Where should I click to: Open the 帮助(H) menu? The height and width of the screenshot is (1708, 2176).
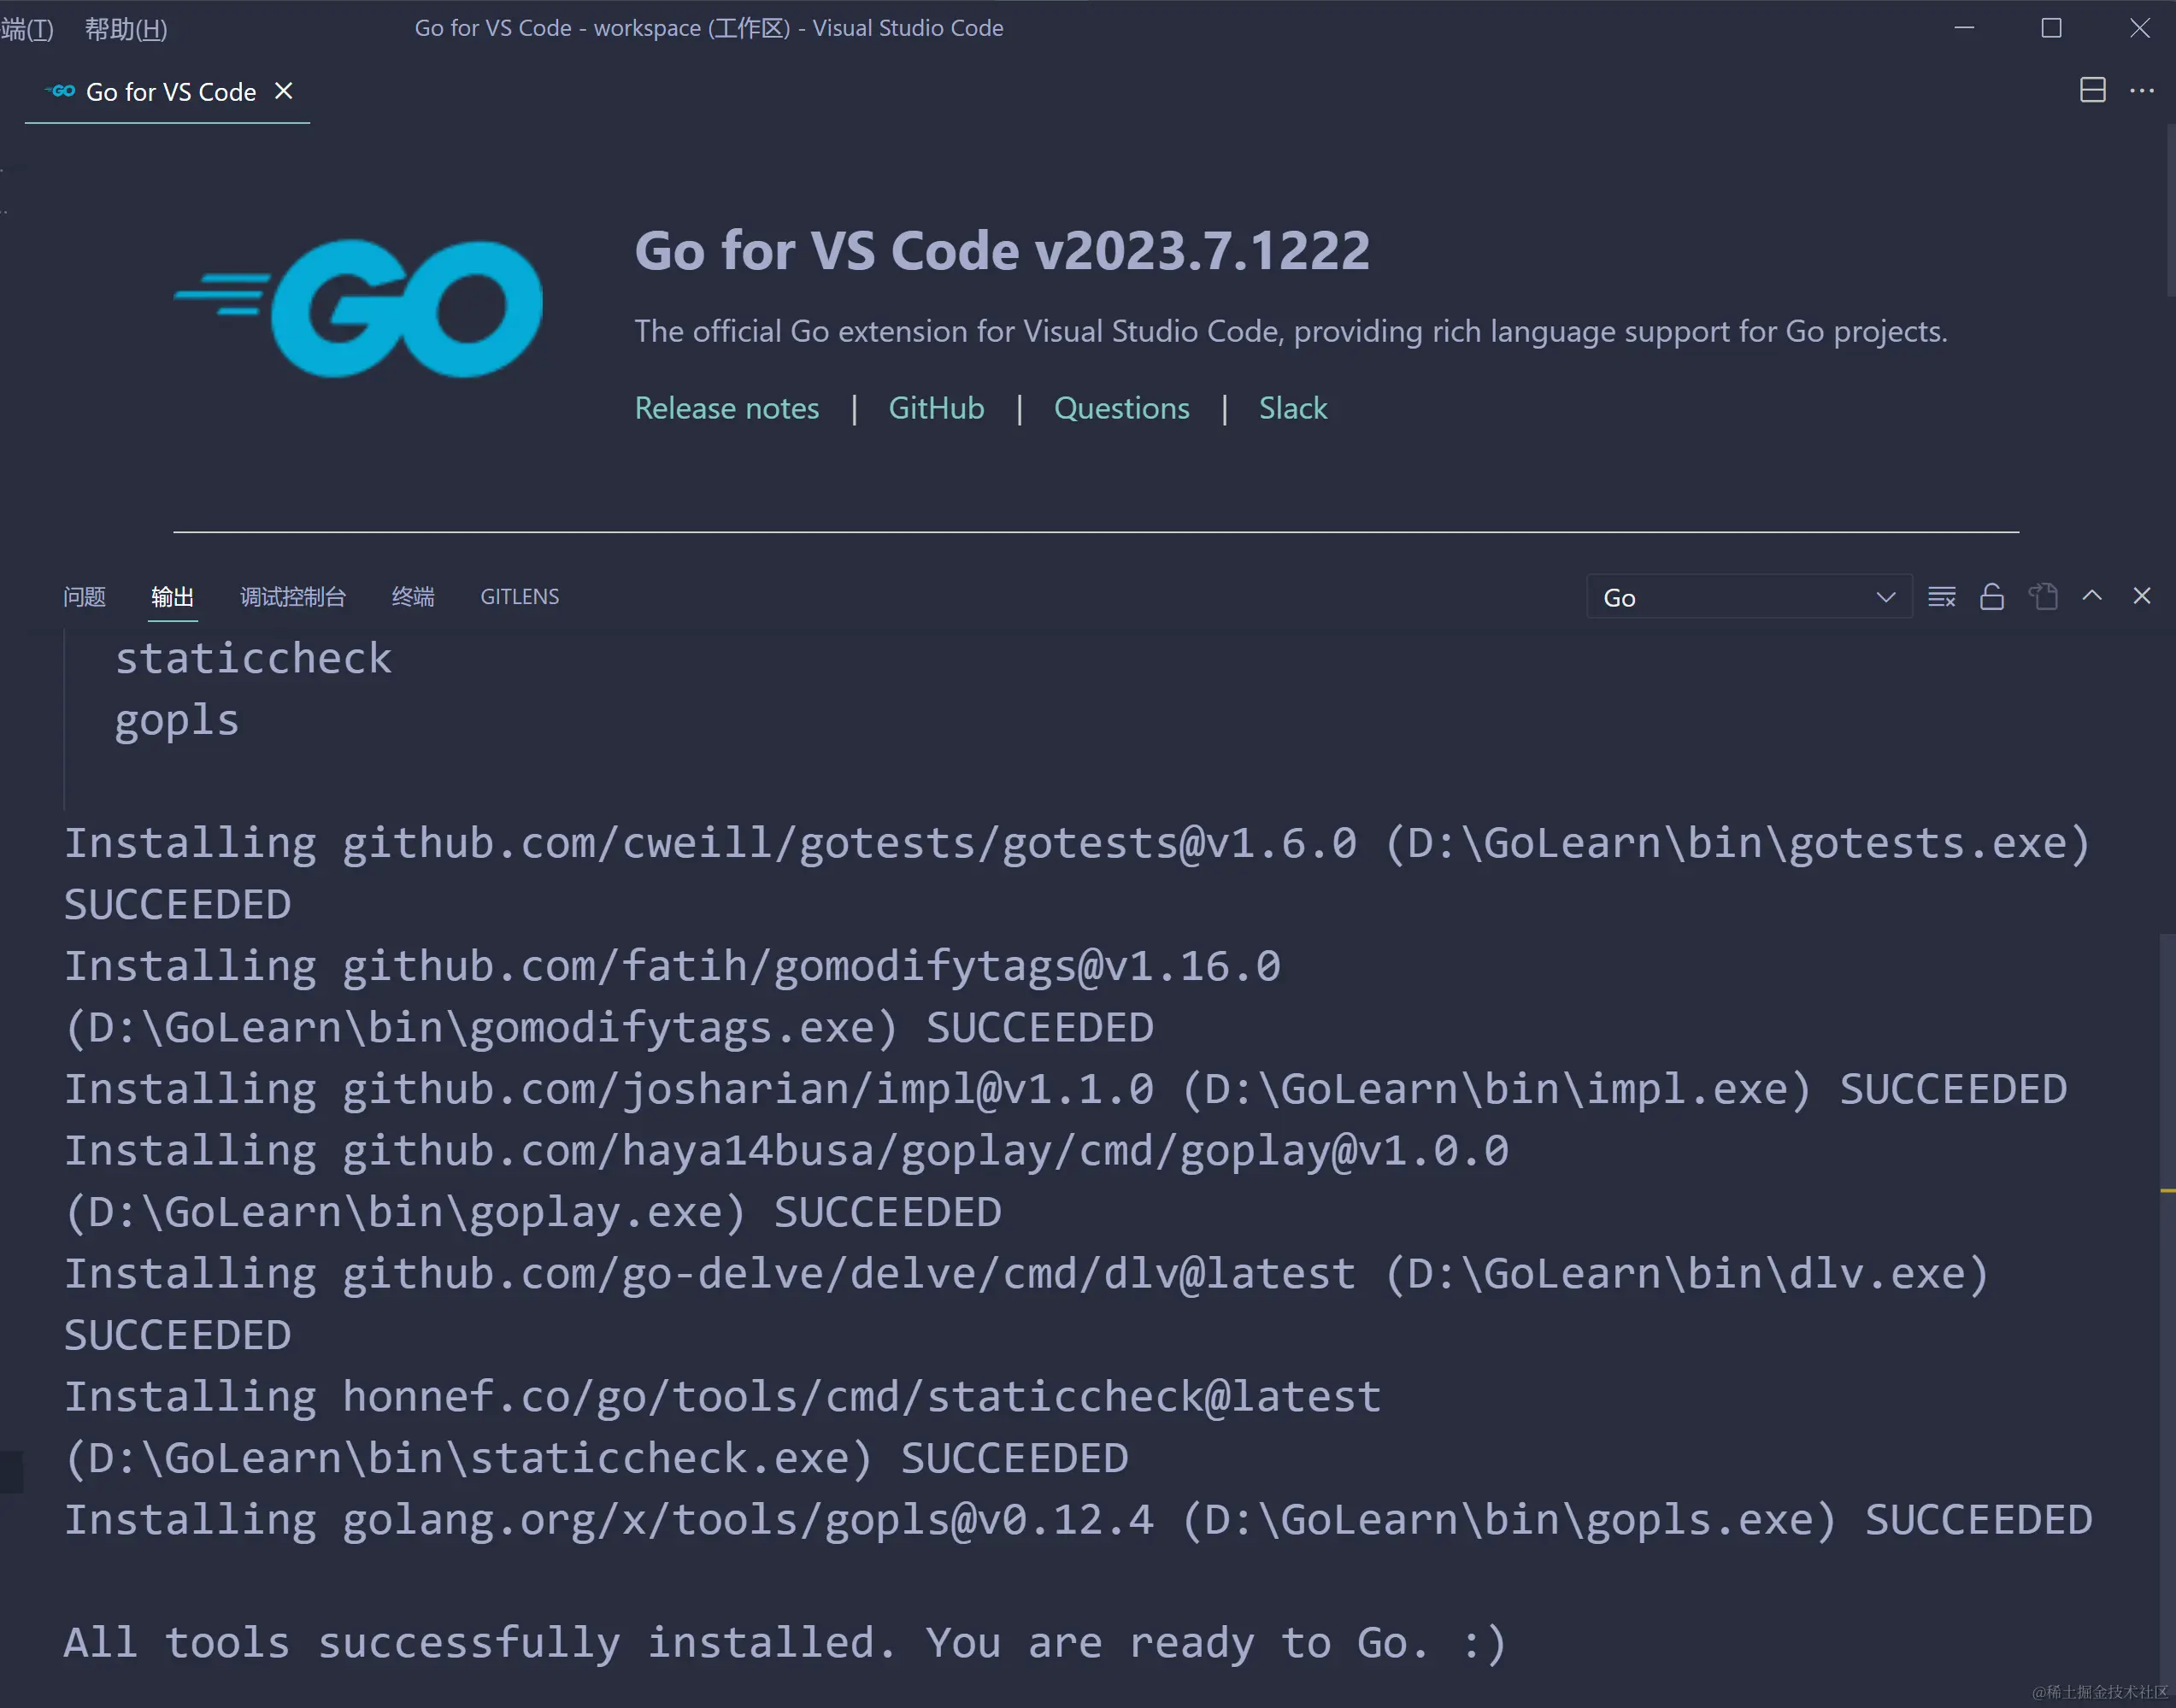(x=126, y=29)
